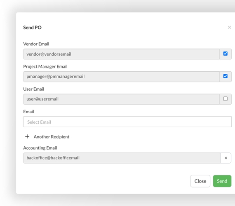
Task: Click the Project Manager Email label
Action: coord(45,66)
